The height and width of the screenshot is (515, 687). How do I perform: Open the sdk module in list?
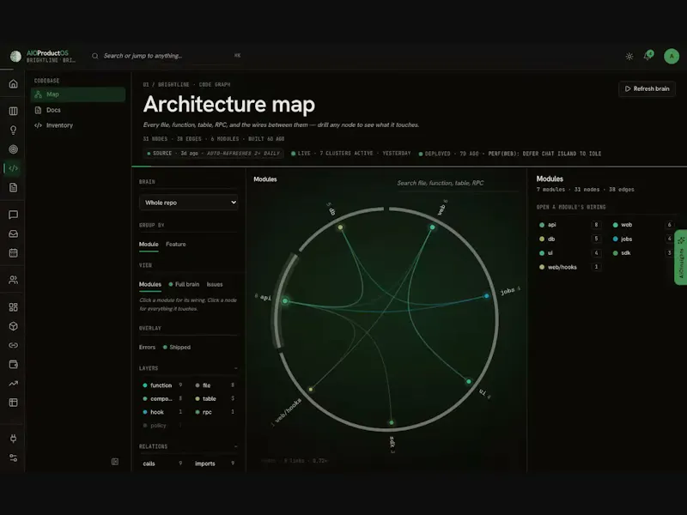(x=642, y=252)
